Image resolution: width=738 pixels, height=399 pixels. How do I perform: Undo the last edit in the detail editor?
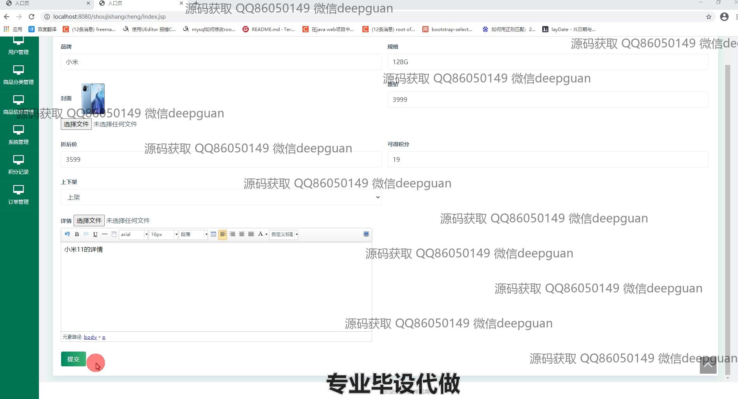67,234
